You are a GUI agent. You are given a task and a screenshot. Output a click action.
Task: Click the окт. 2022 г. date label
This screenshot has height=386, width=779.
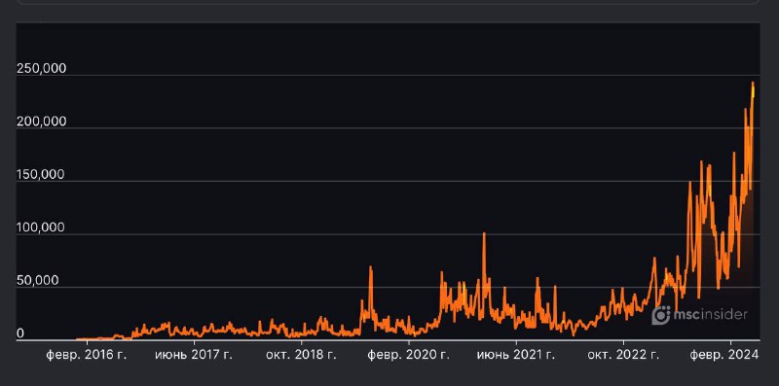point(623,355)
